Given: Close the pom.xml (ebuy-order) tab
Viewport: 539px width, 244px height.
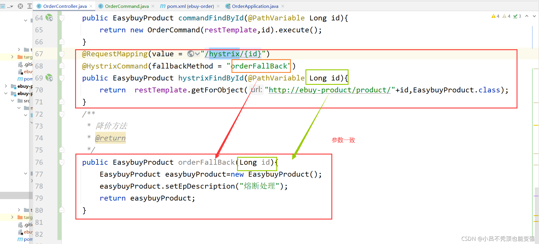Looking at the screenshot, I should [x=218, y=6].
